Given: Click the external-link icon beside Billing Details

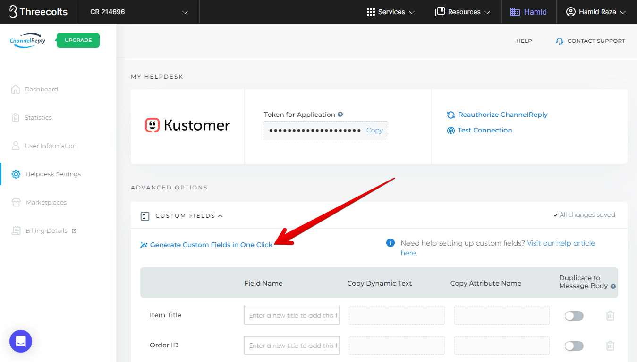Looking at the screenshot, I should [74, 231].
